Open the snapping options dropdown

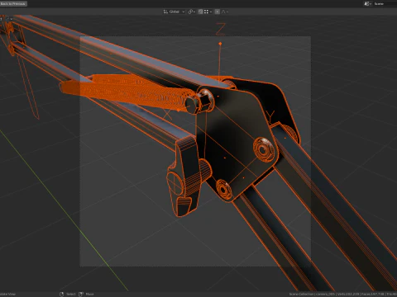pyautogui.click(x=208, y=12)
